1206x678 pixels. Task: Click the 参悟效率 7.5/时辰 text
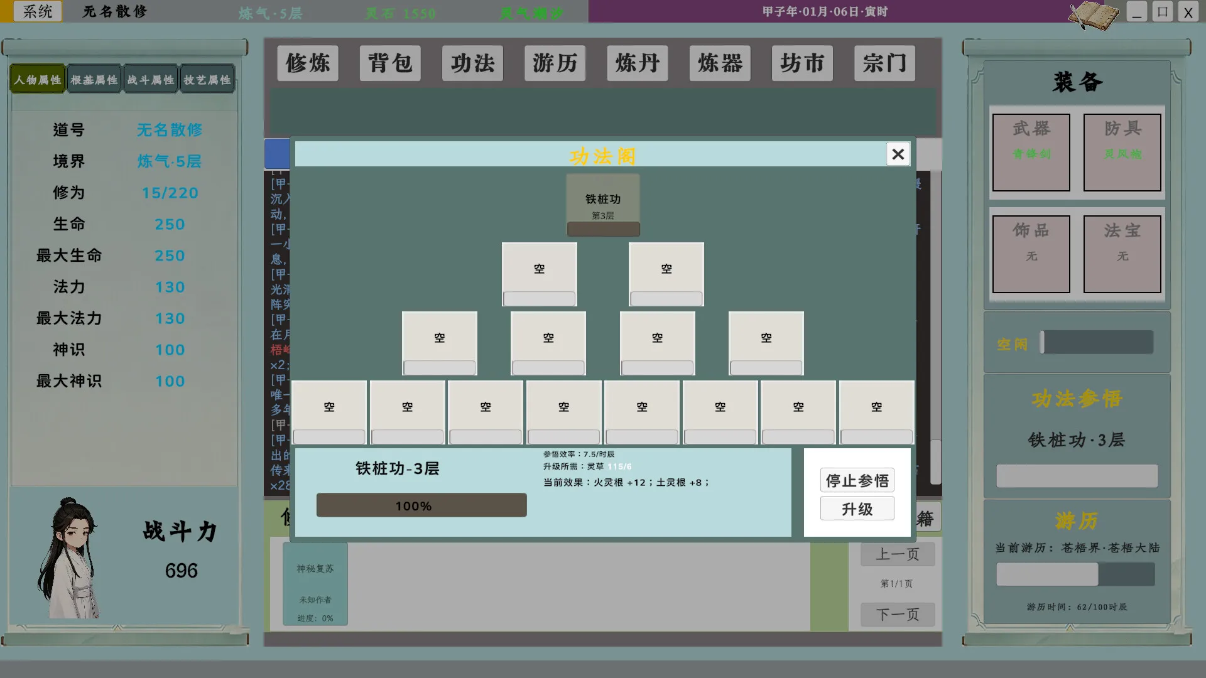[579, 454]
